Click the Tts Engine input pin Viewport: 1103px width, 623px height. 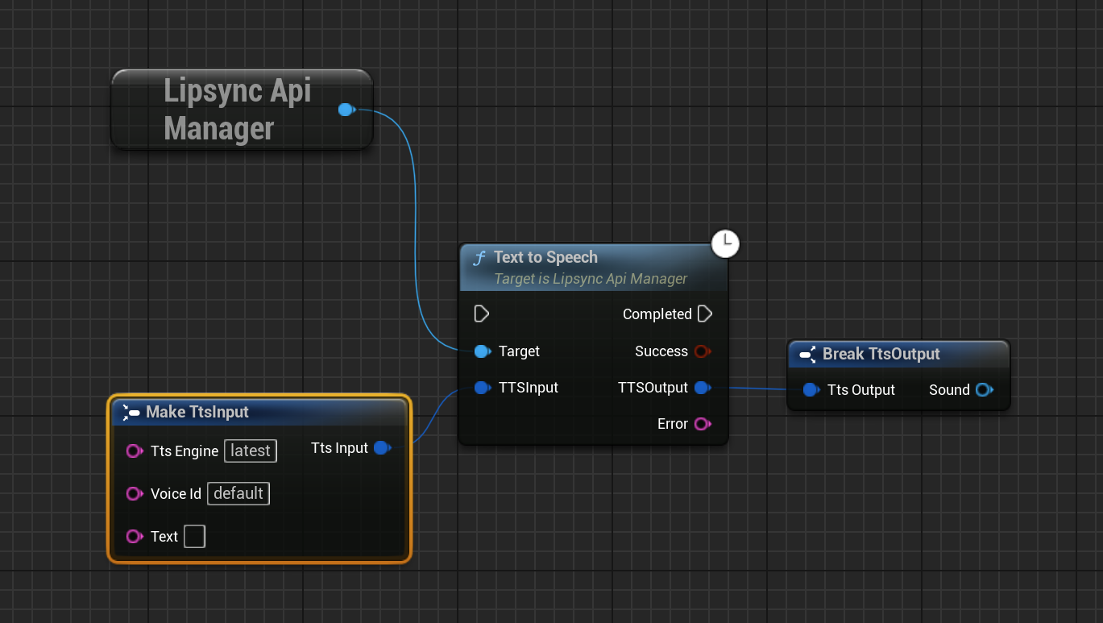tap(134, 451)
